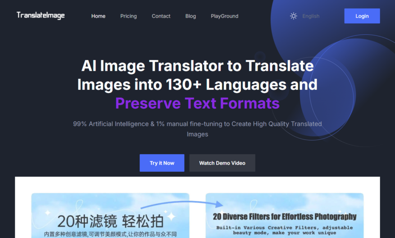This screenshot has width=395, height=238.
Task: Navigate to the Blog
Action: click(x=191, y=16)
